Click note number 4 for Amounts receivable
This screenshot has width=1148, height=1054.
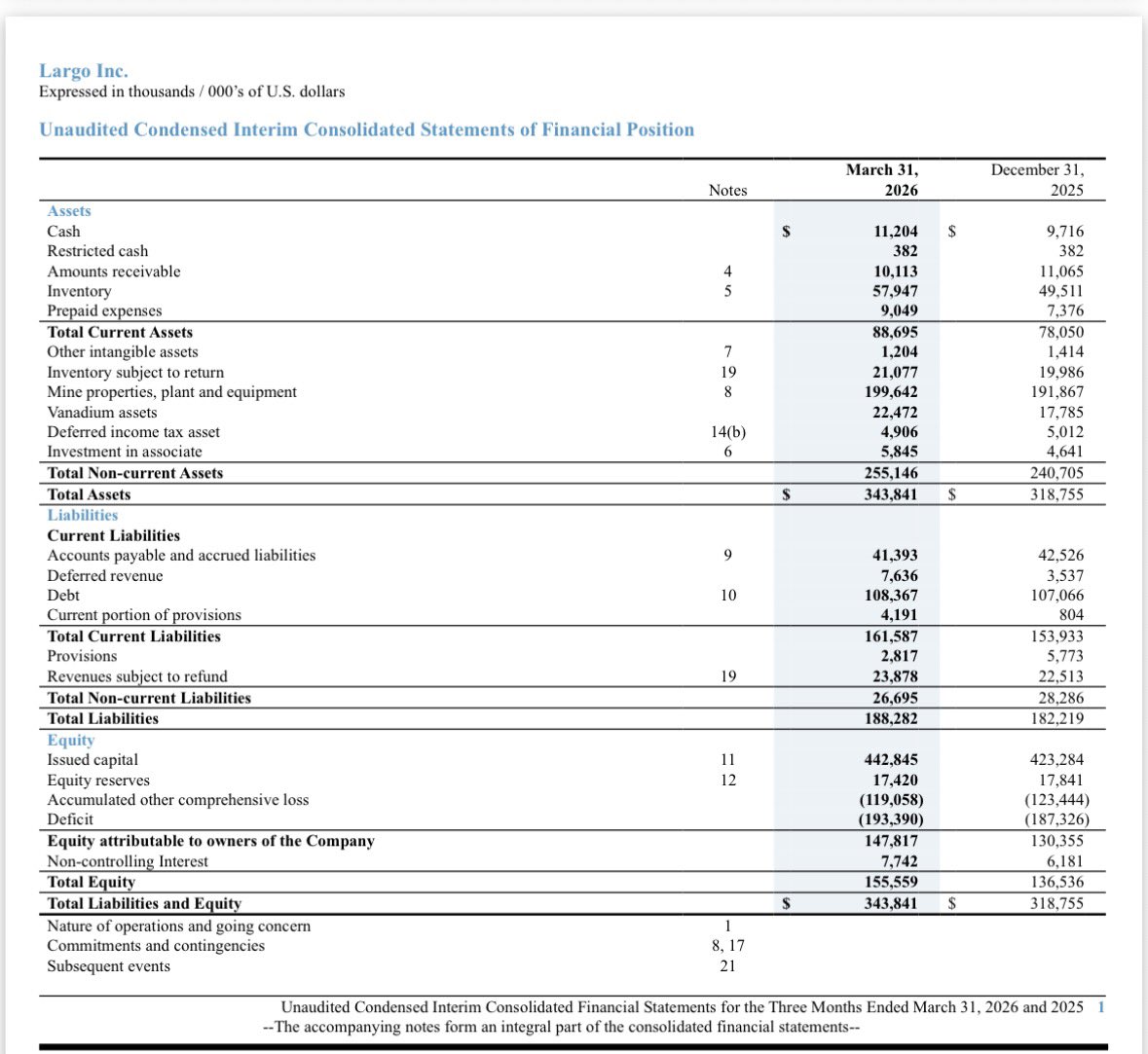pyautogui.click(x=727, y=272)
